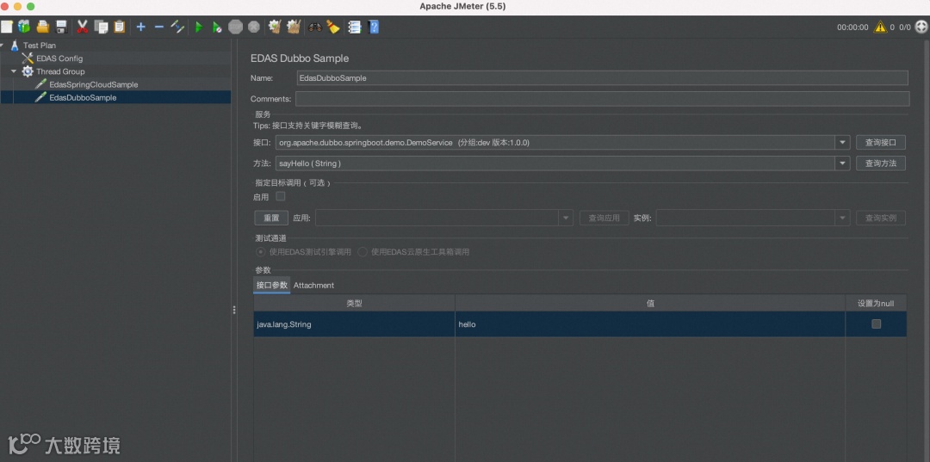
Task: Select EDAS Config in the tree
Action: (x=59, y=58)
